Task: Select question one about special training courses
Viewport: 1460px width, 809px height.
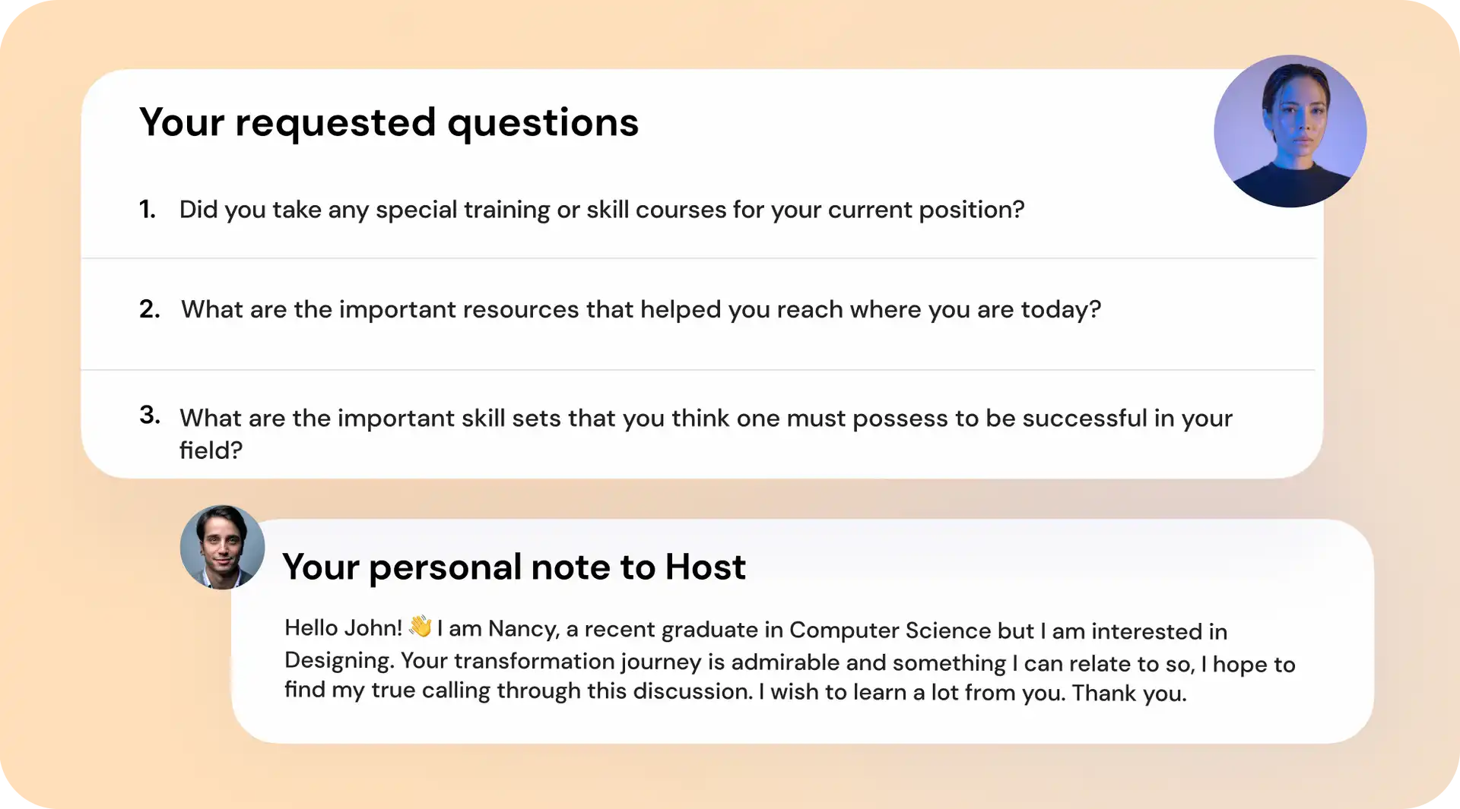Action: pyautogui.click(x=601, y=210)
